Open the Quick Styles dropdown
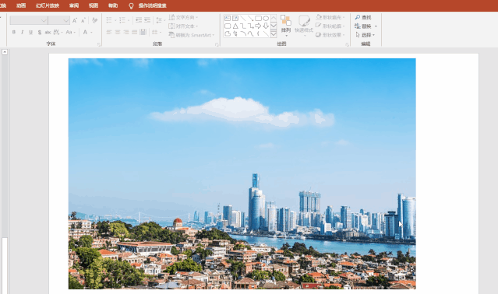This screenshot has width=498, height=294. pos(304,25)
